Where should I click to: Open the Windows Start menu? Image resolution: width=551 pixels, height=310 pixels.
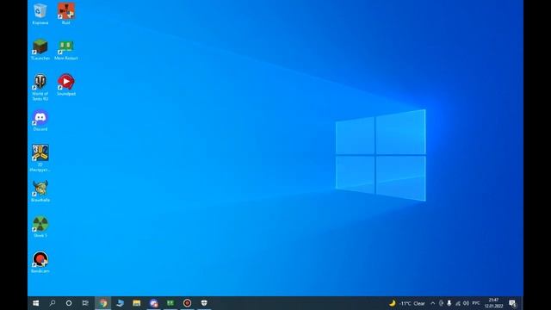point(36,303)
